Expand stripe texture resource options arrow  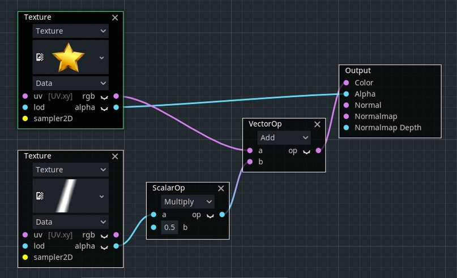click(101, 196)
